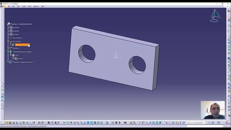The height and width of the screenshot is (130, 231).
Task: Click the Fit All In icon
Action: (68, 123)
